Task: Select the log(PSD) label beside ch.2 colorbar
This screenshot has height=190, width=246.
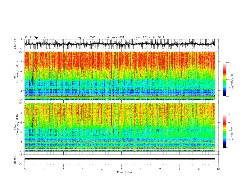Action: [233, 132]
